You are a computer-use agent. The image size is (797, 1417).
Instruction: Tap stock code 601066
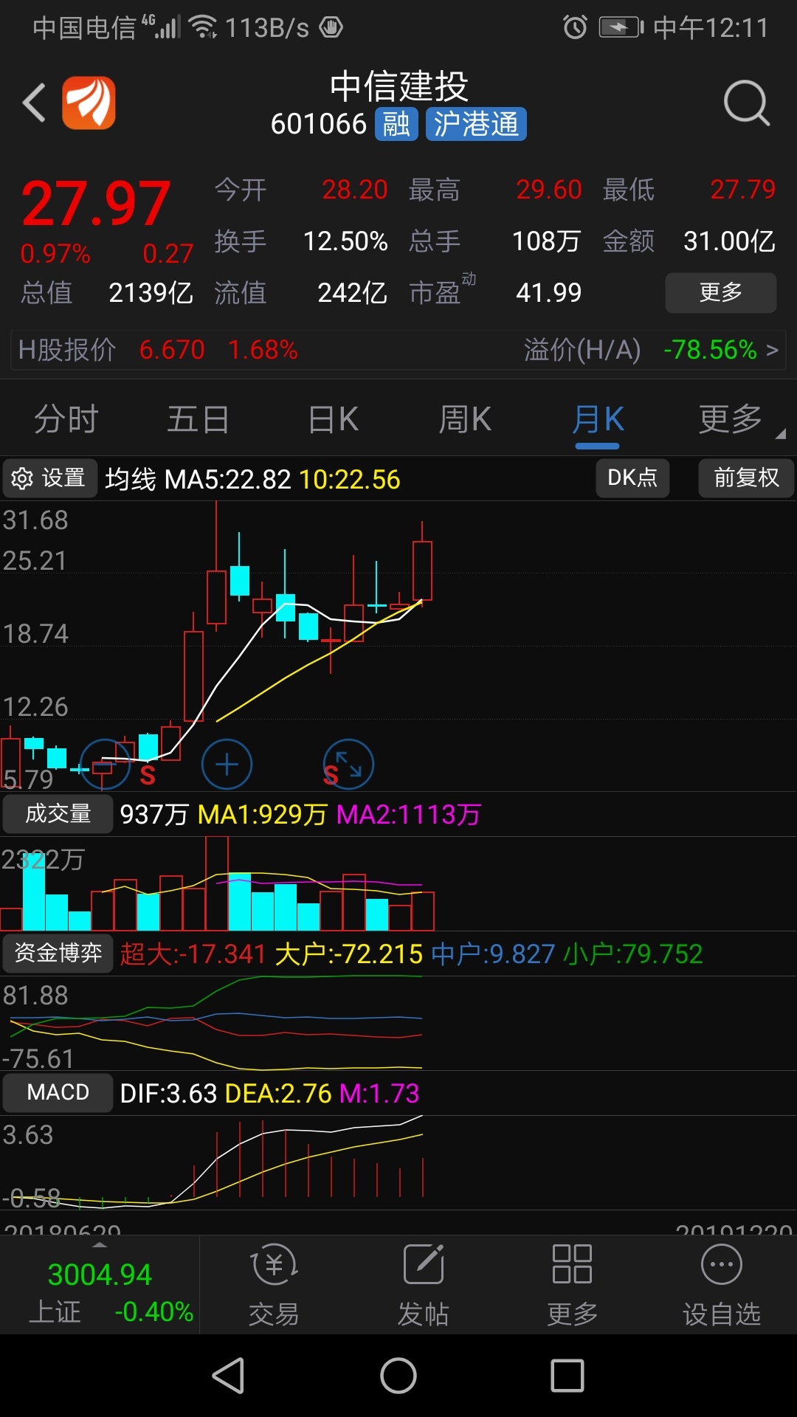coord(319,124)
